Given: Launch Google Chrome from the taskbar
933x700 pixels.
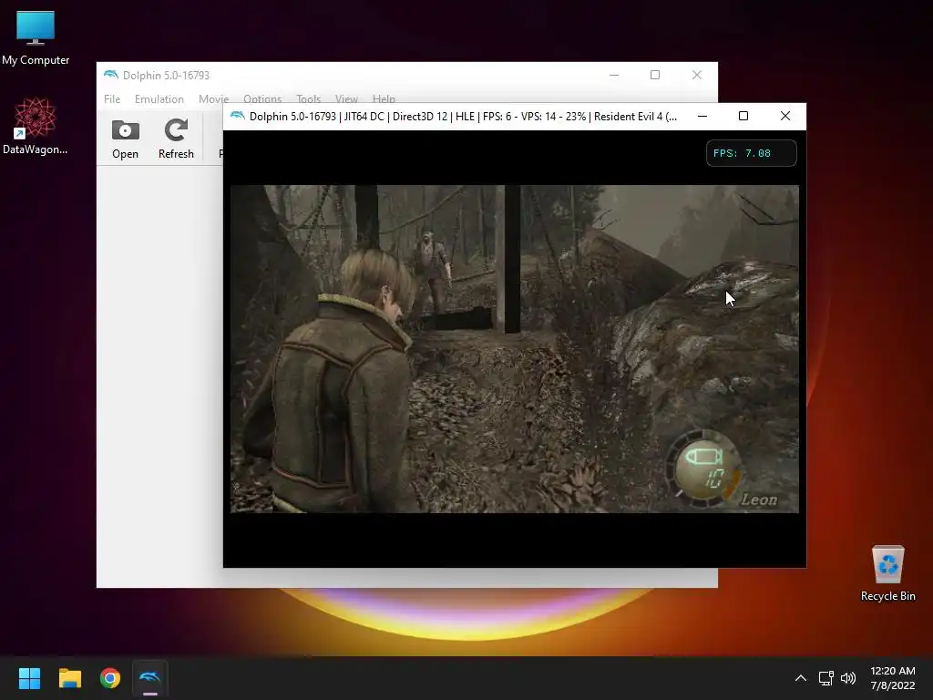Looking at the screenshot, I should coord(110,678).
